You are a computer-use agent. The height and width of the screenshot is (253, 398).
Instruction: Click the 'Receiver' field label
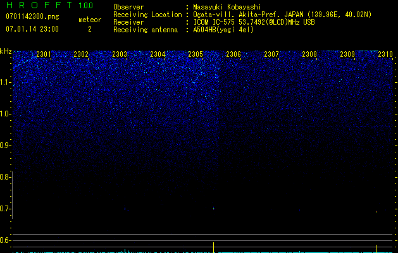point(128,22)
